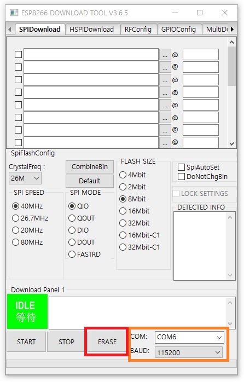
Task: Open the BAUD rate dropdown showing 115200
Action: 189,352
